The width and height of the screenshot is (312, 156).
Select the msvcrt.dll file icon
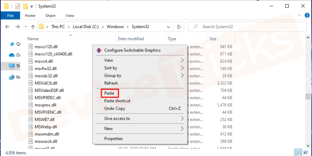30,61
